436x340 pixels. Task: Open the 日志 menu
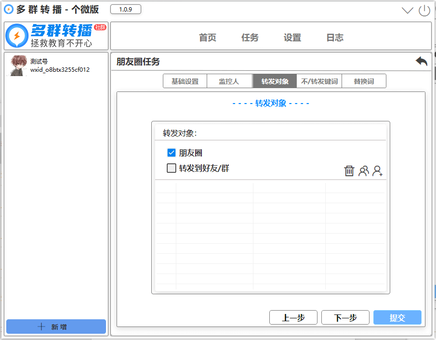pyautogui.click(x=335, y=37)
